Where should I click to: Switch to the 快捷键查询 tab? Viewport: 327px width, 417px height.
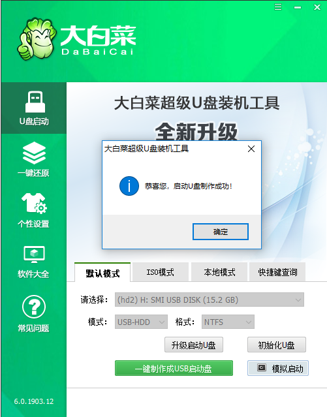pos(277,272)
